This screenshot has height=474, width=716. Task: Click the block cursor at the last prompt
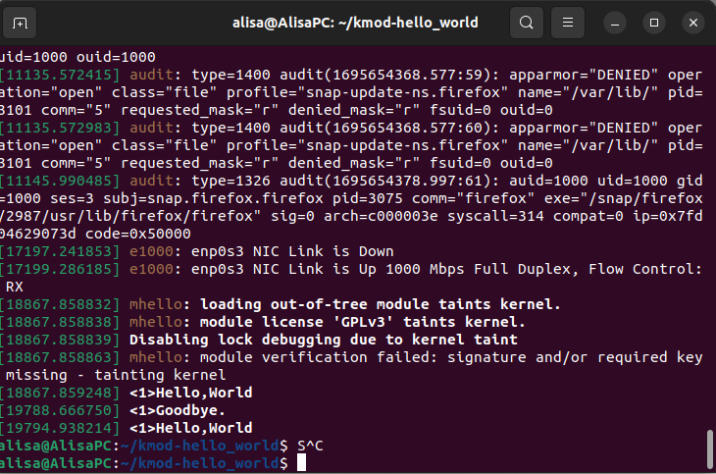click(x=301, y=462)
